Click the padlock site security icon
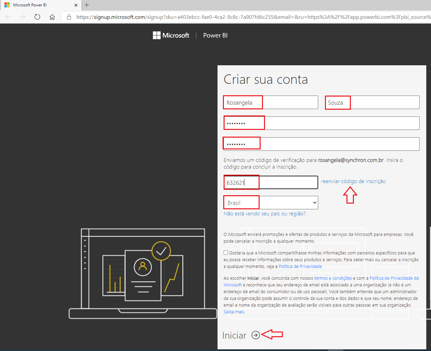The width and height of the screenshot is (431, 351). pyautogui.click(x=69, y=17)
